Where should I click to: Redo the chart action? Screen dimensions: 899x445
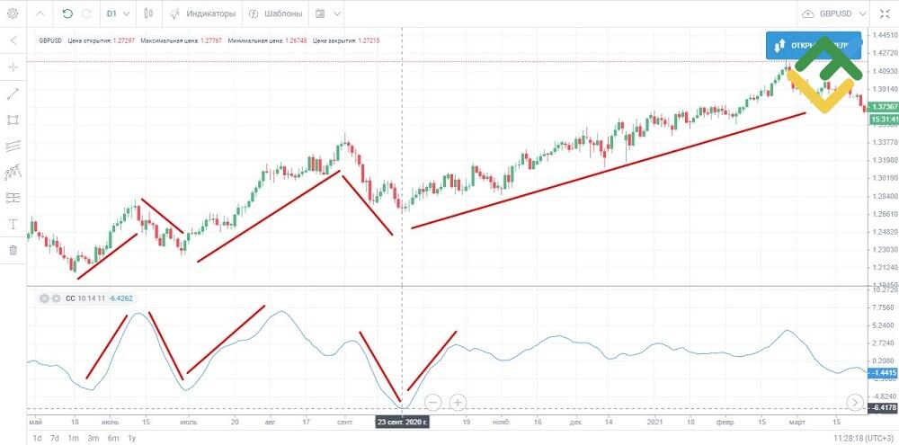(x=86, y=13)
